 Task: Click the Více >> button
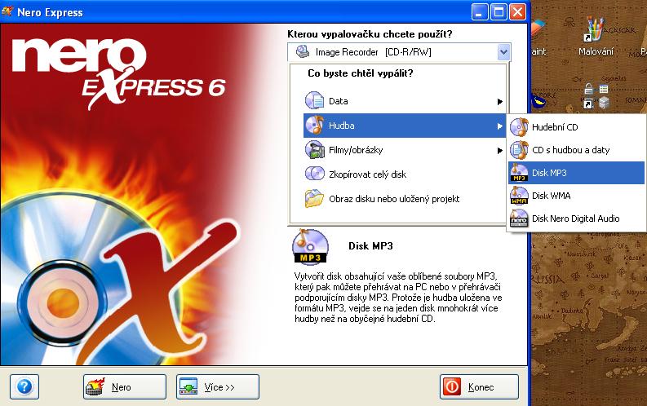[x=218, y=386]
